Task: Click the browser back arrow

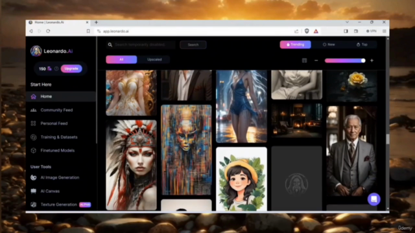Action: pyautogui.click(x=31, y=31)
